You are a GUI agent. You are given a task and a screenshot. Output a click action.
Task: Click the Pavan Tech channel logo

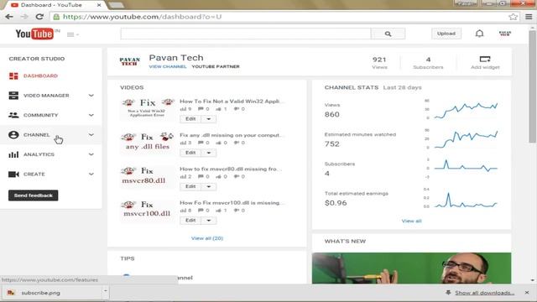point(130,61)
